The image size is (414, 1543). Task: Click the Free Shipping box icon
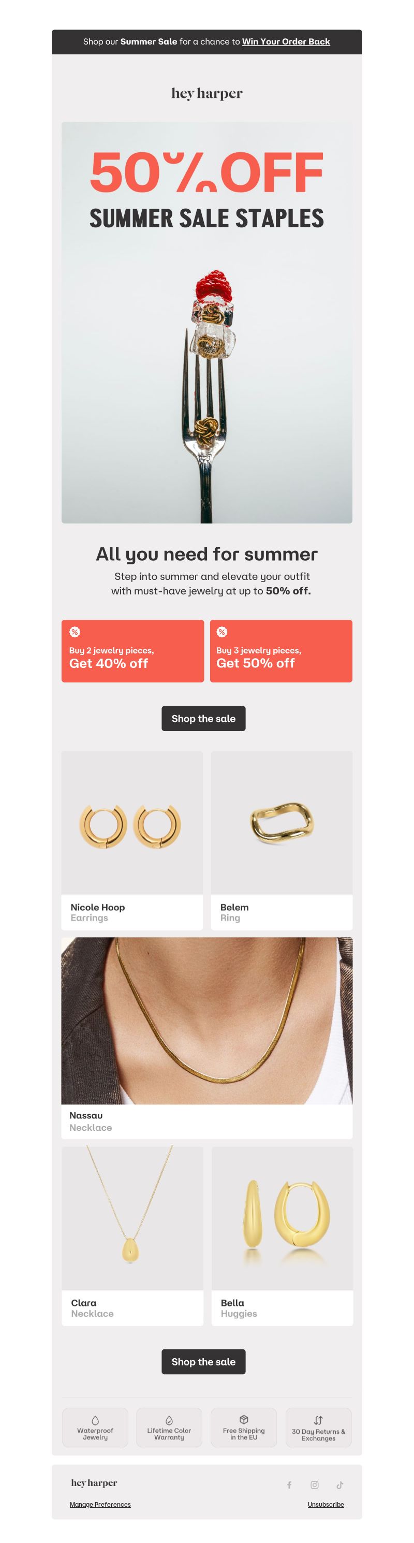click(x=244, y=1420)
